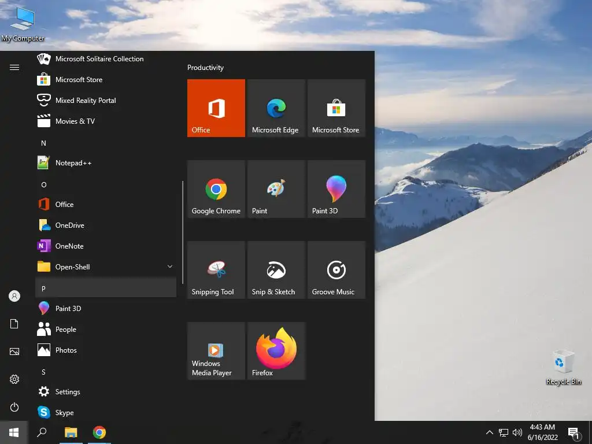Open Documents from the Start sidebar
Screen dimensions: 592x444
pyautogui.click(x=14, y=324)
